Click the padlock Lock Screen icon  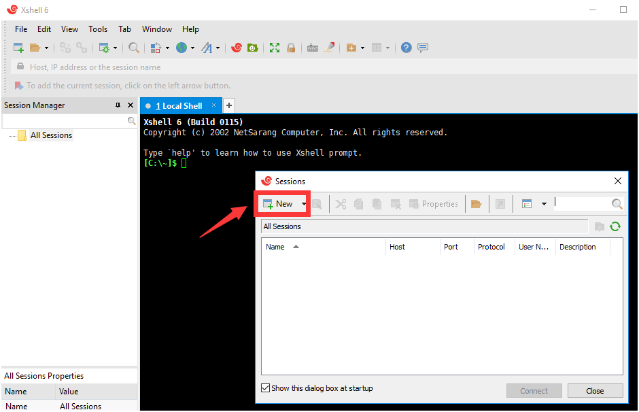pos(291,48)
